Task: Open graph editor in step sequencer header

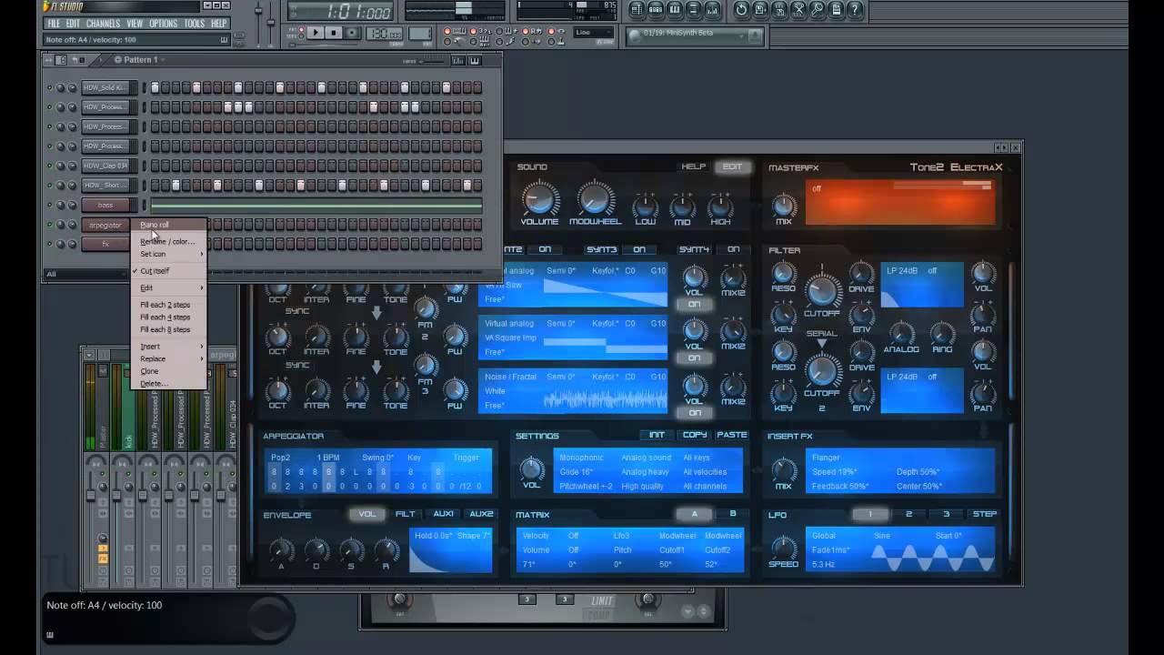Action: tap(457, 61)
